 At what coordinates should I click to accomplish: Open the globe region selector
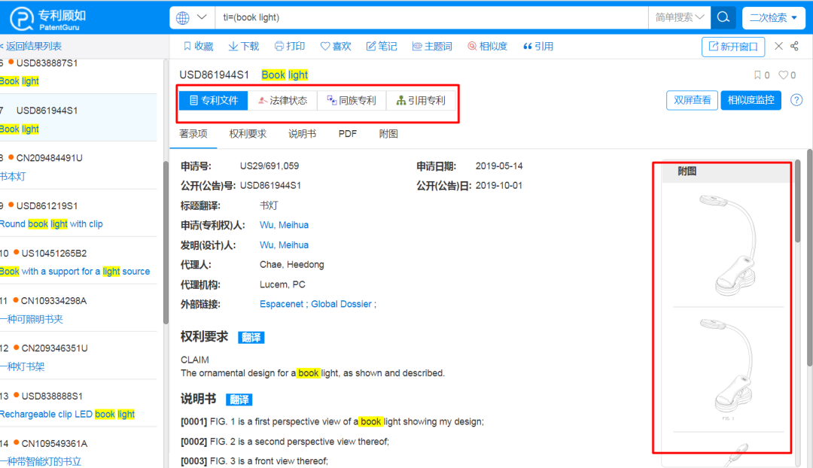[x=191, y=17]
